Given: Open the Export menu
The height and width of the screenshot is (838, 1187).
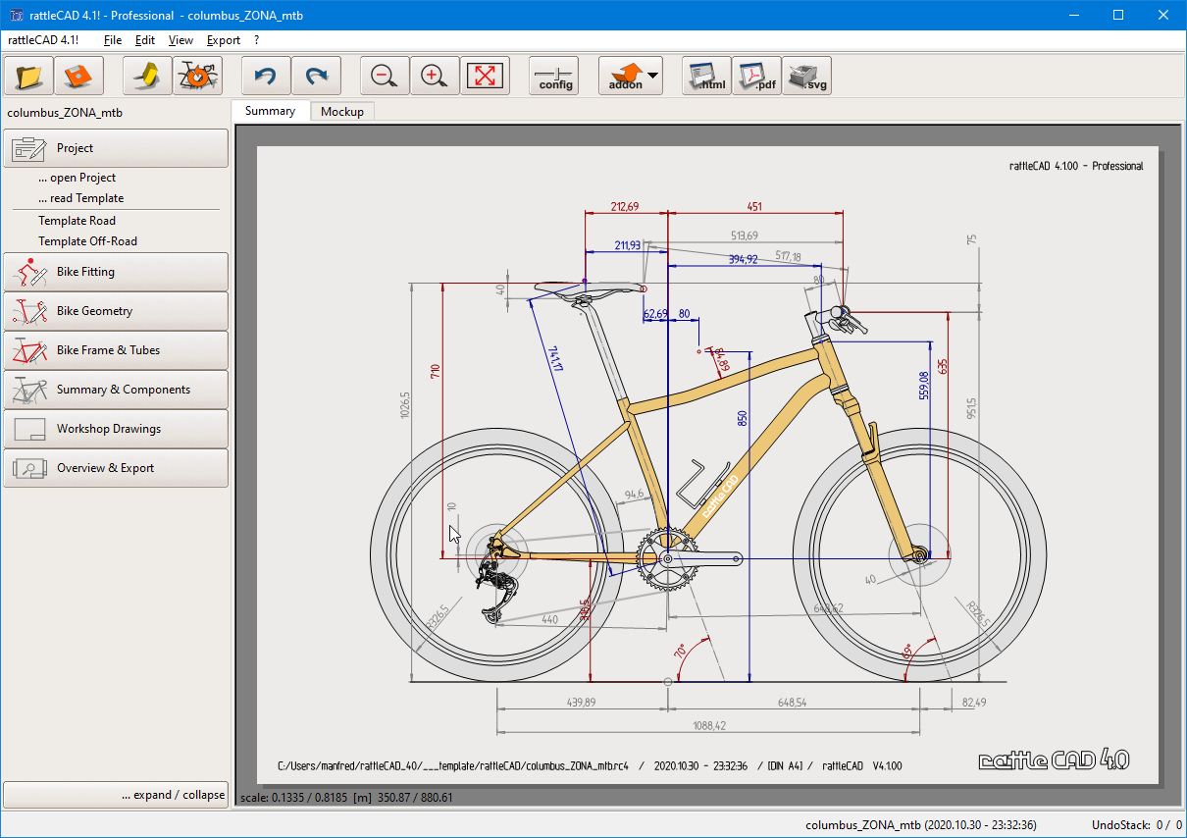Looking at the screenshot, I should tap(224, 40).
